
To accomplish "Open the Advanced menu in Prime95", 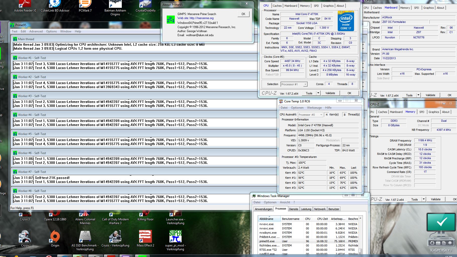I will (x=36, y=31).
